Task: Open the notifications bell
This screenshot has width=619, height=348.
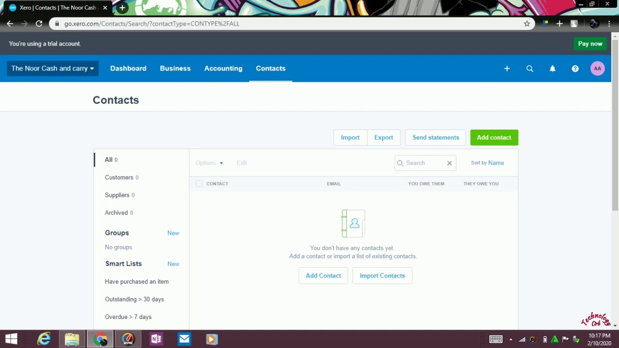Action: tap(552, 69)
